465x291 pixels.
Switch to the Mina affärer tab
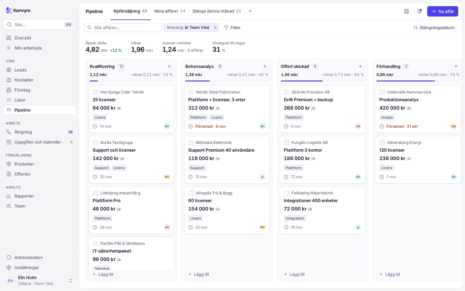(170, 11)
